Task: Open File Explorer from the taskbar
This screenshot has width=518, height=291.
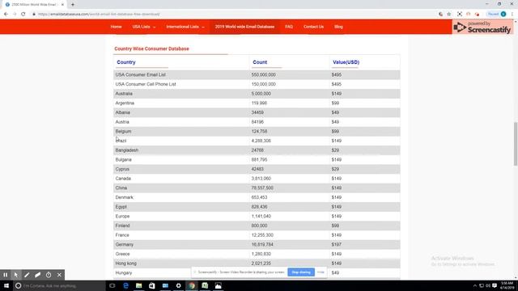Action: [138, 285]
